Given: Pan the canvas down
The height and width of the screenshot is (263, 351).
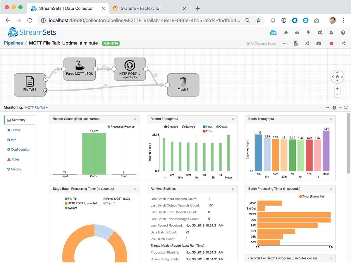Looking at the screenshot, I should [x=337, y=81].
